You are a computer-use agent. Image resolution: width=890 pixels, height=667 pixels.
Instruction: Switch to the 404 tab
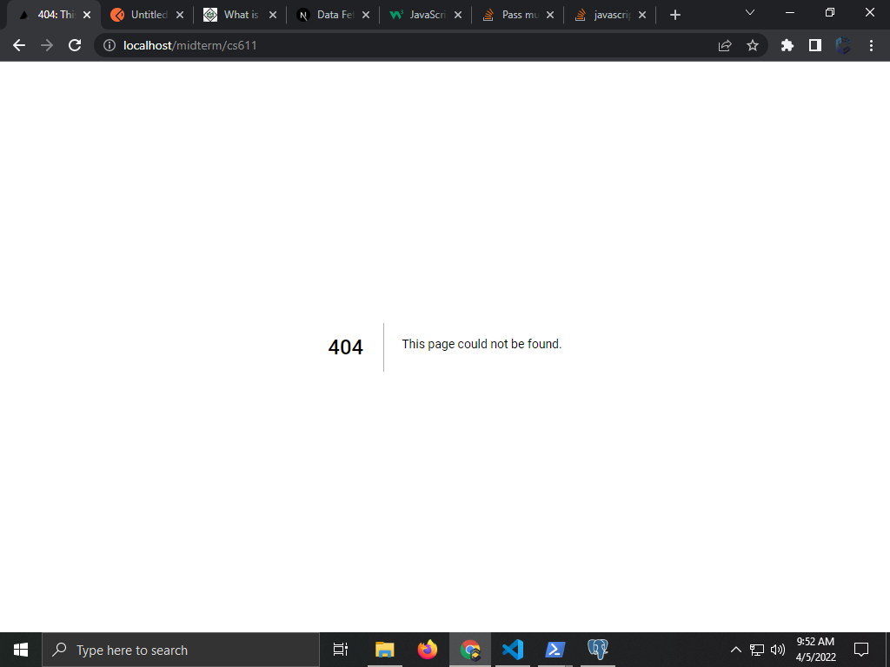pos(54,16)
